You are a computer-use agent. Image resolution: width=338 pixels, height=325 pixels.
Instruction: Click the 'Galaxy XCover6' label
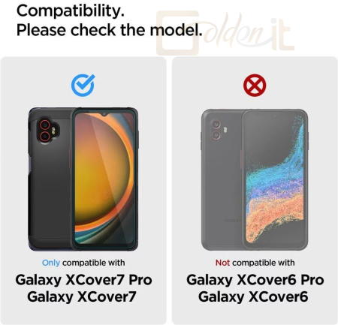coord(253,296)
